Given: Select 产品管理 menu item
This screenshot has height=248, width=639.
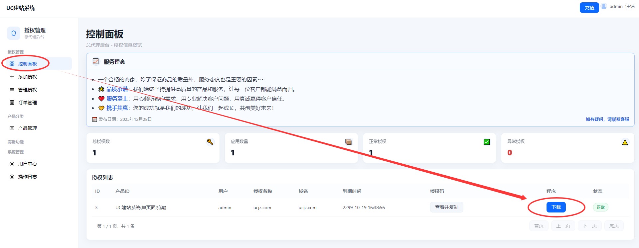Looking at the screenshot, I should point(39,128).
